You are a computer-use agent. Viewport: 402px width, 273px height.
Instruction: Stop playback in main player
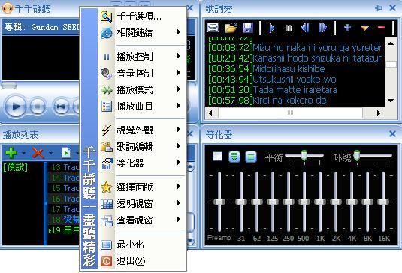click(x=38, y=106)
